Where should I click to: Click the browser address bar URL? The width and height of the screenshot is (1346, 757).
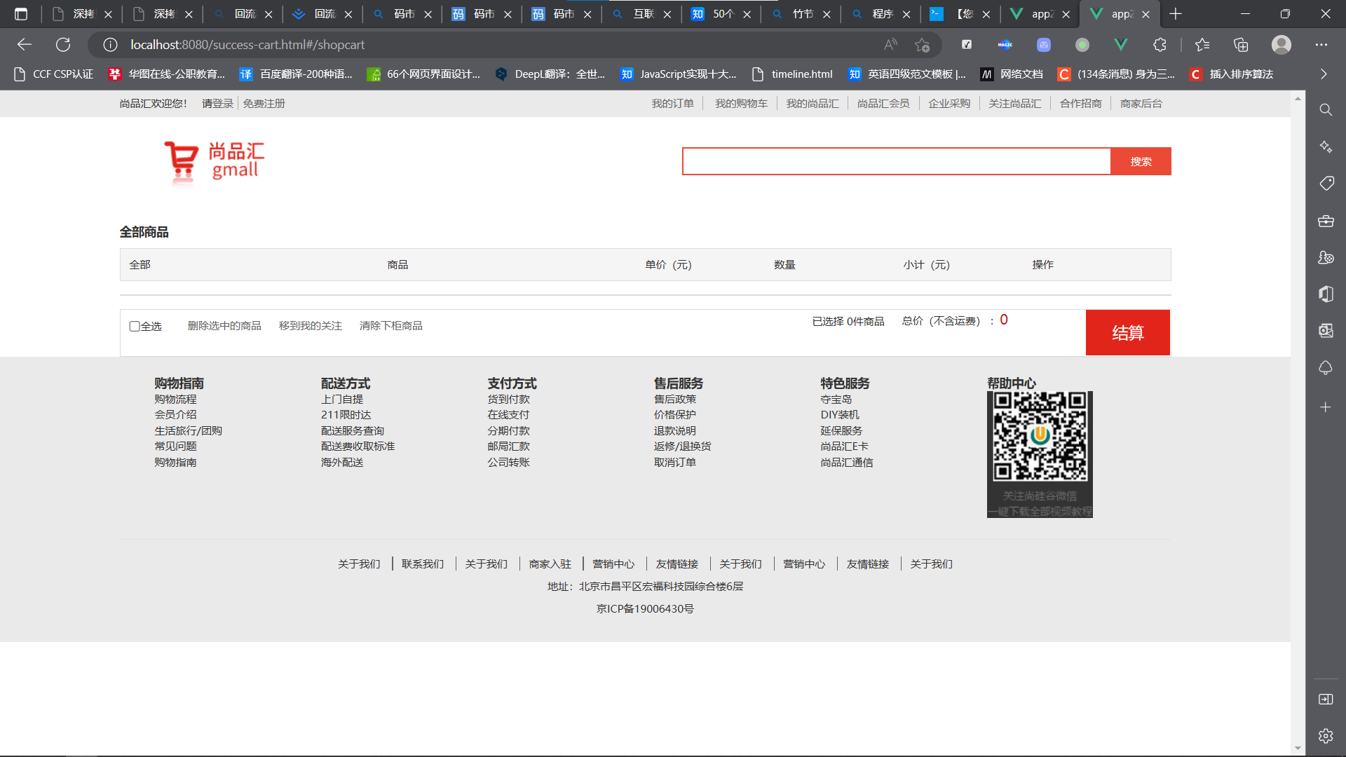point(247,45)
